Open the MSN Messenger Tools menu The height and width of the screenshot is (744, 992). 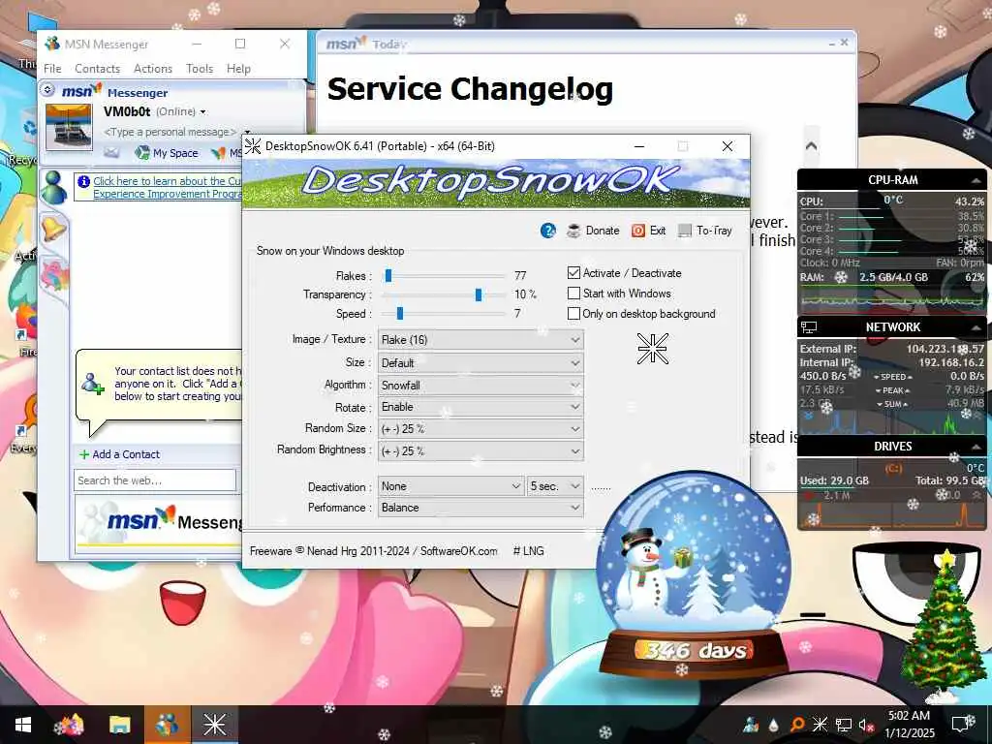click(x=200, y=69)
